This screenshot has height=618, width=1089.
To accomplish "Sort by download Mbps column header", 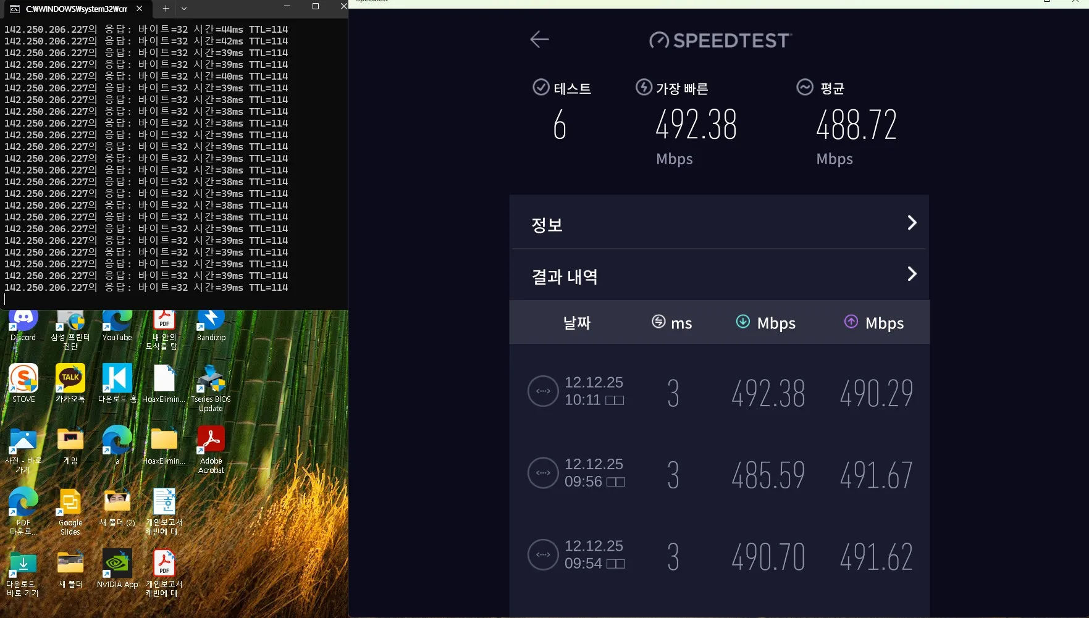I will [x=766, y=323].
